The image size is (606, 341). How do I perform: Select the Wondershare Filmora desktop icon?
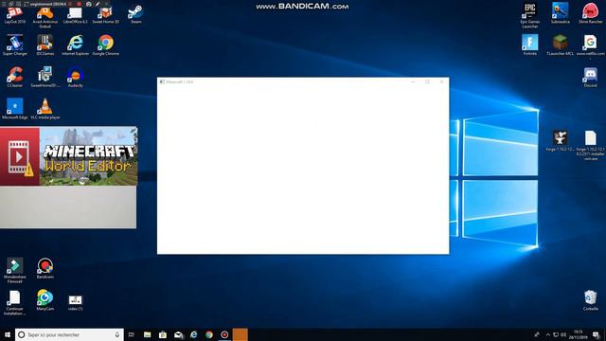[x=15, y=271]
